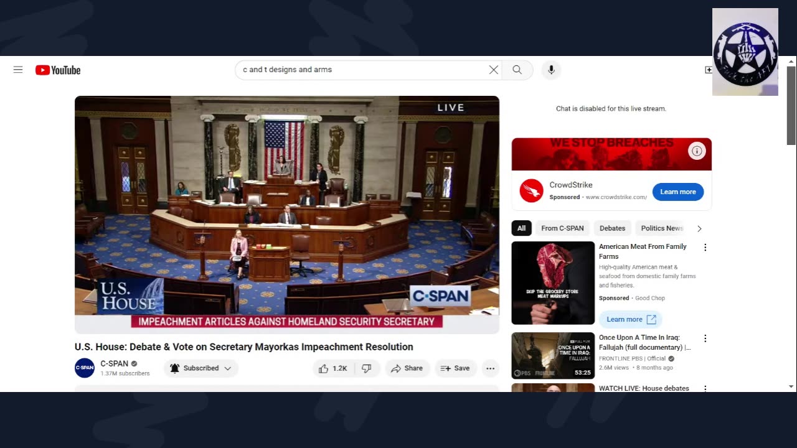Screen dimensions: 797x448
Task: Click the create video icon
Action: [x=708, y=70]
